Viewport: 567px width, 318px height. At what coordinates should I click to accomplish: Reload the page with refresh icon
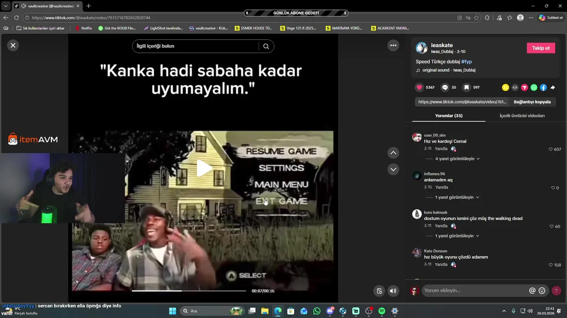[16, 18]
